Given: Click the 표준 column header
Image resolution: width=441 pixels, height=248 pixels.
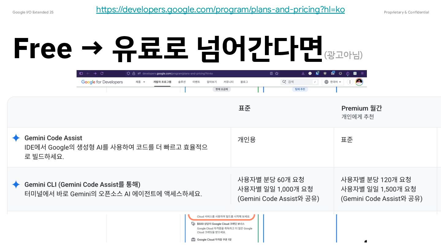Looking at the screenshot, I should [x=244, y=108].
